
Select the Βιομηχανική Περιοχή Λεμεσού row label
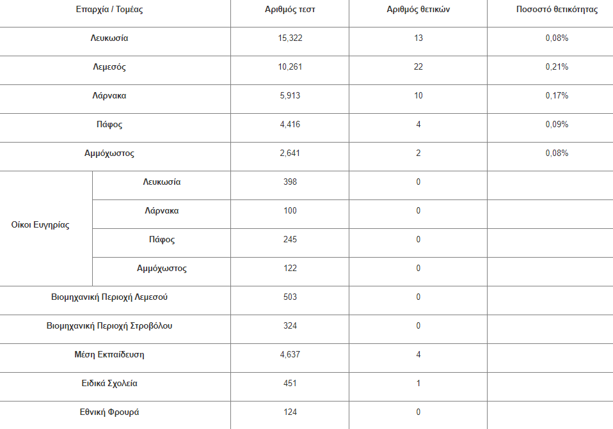pyautogui.click(x=109, y=297)
